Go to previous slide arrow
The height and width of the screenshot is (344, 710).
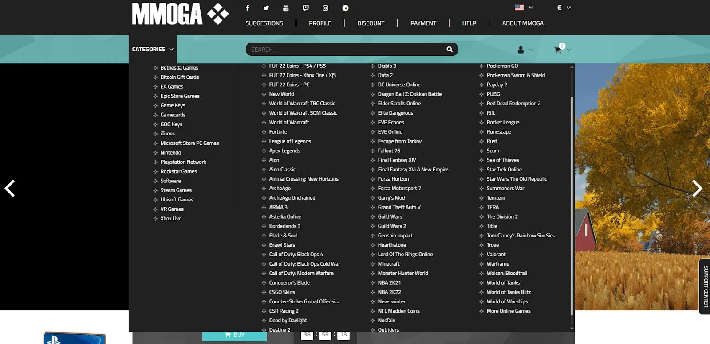10,188
